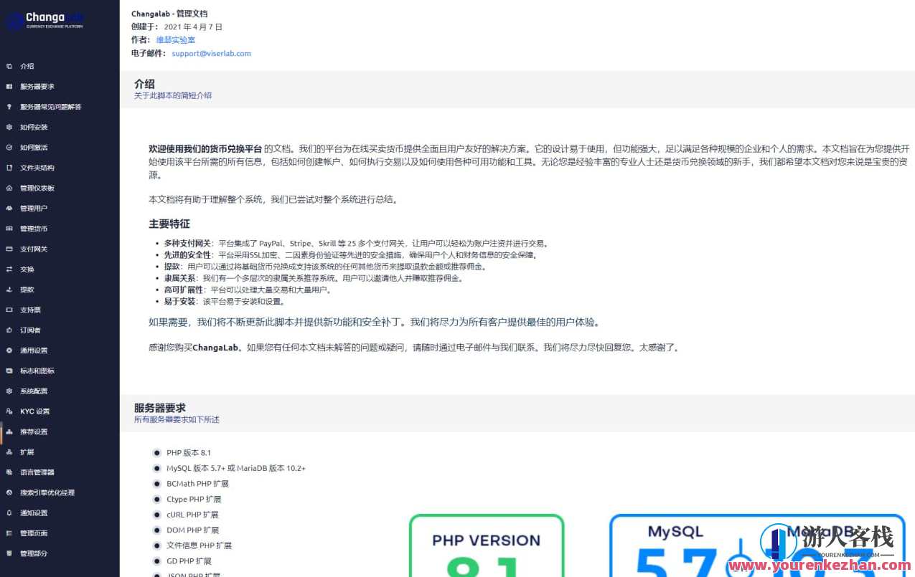Select the 介绍 home icon in sidebar

tap(9, 66)
